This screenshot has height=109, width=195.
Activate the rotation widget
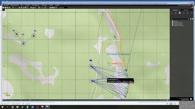click(x=23, y=8)
